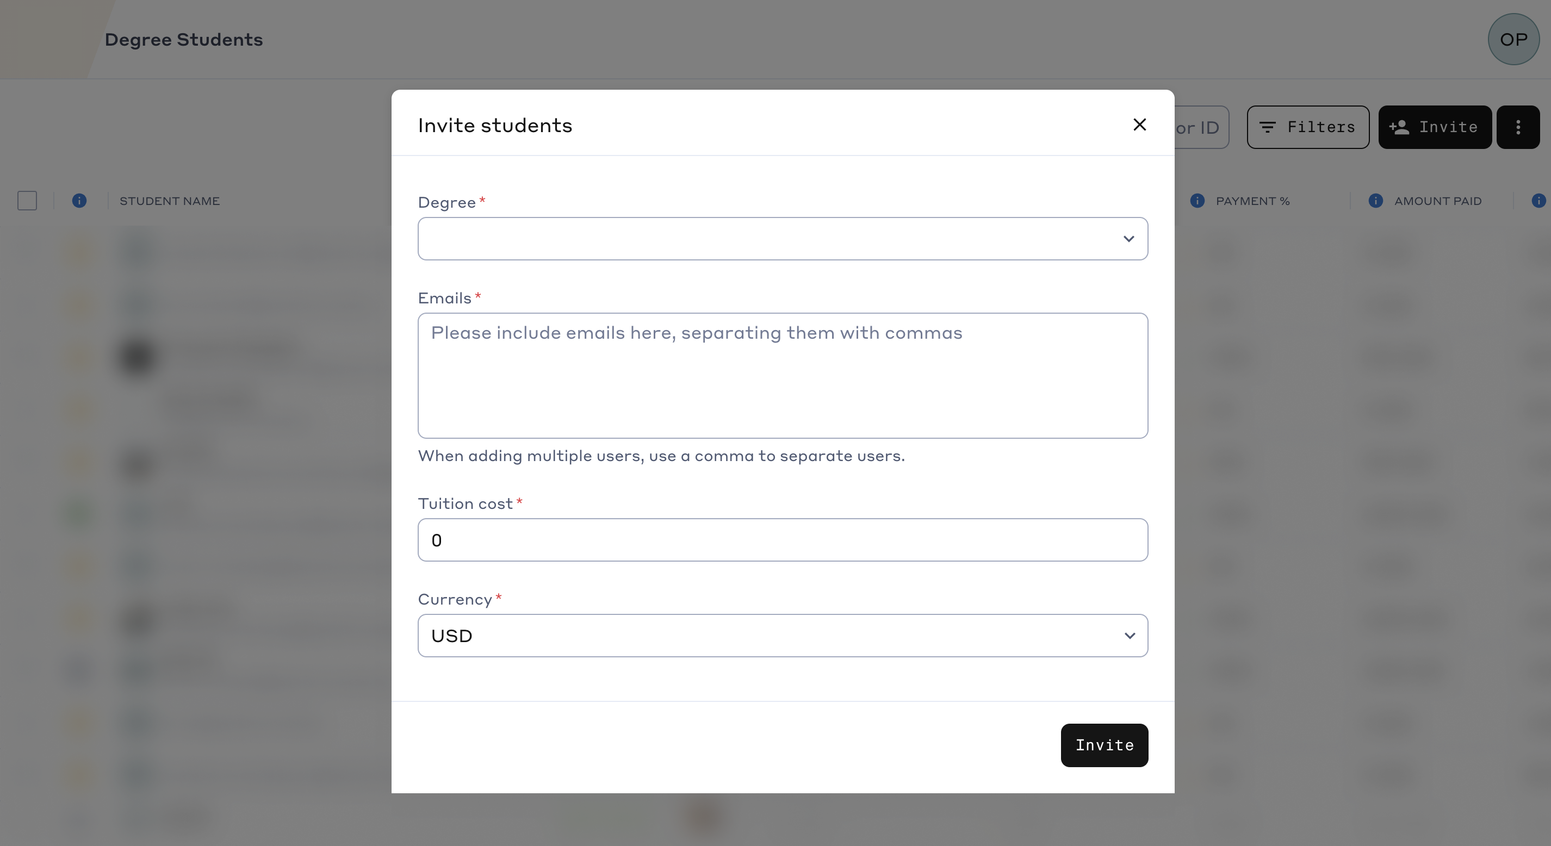Click the search by name or ID field

[x=1201, y=127]
